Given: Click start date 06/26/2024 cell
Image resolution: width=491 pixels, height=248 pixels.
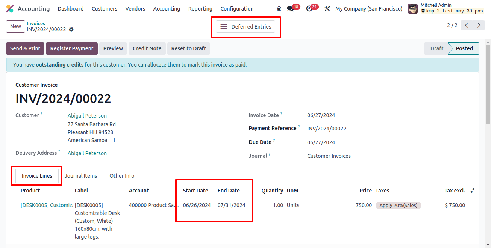Looking at the screenshot, I should (x=197, y=205).
